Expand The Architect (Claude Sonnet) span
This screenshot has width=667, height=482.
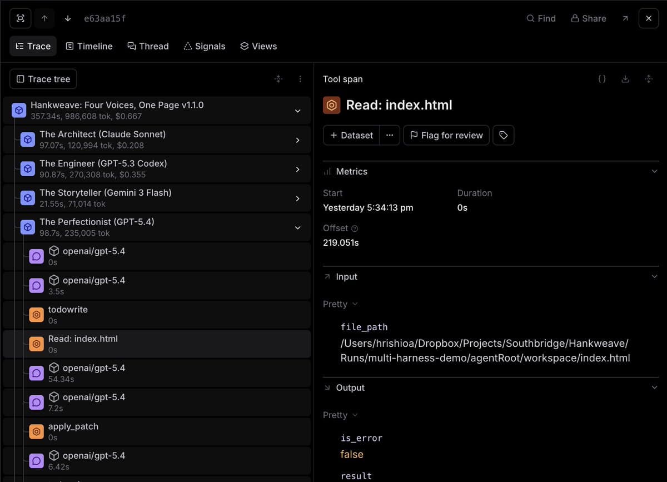coord(297,140)
